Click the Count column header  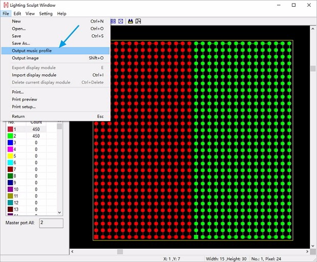coord(36,122)
